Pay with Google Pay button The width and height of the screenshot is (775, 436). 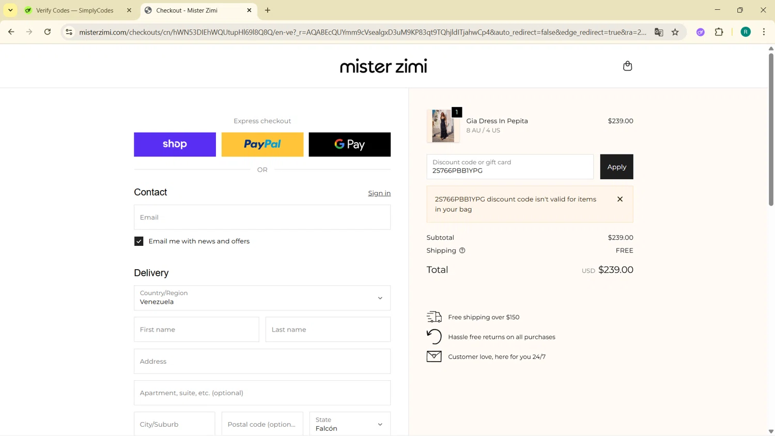(x=350, y=145)
